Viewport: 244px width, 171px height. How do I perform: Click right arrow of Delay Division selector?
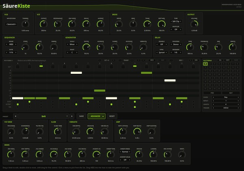coord(180,52)
